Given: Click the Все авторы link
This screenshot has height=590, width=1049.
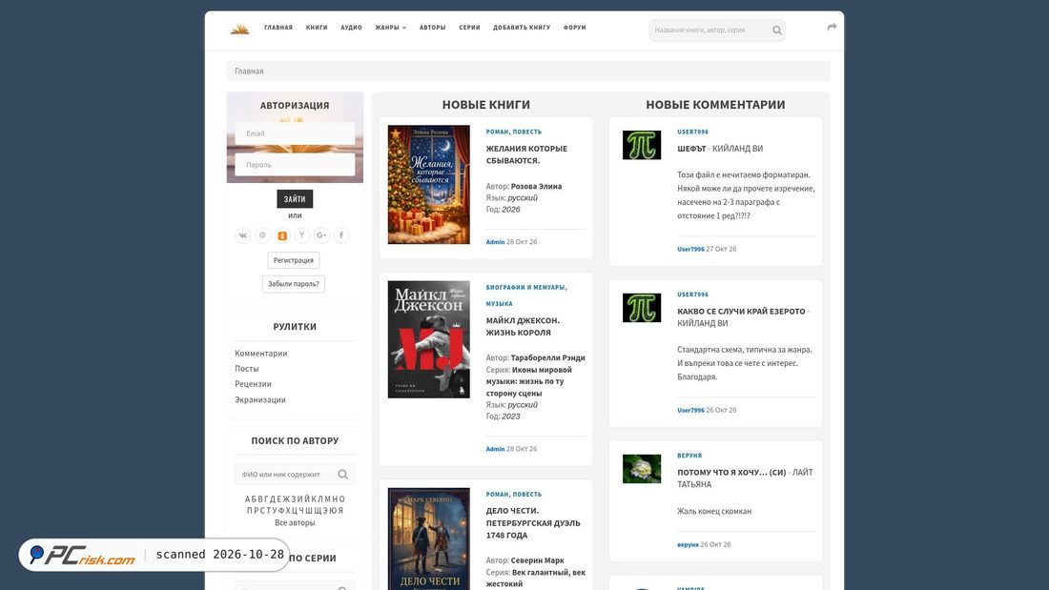Looking at the screenshot, I should click(x=295, y=523).
